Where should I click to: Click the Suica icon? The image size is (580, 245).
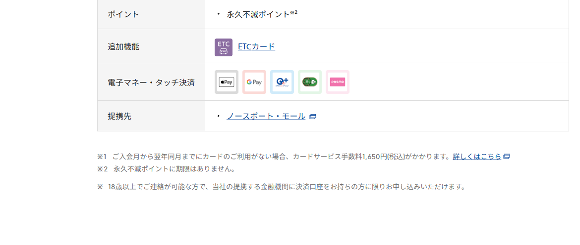(310, 82)
